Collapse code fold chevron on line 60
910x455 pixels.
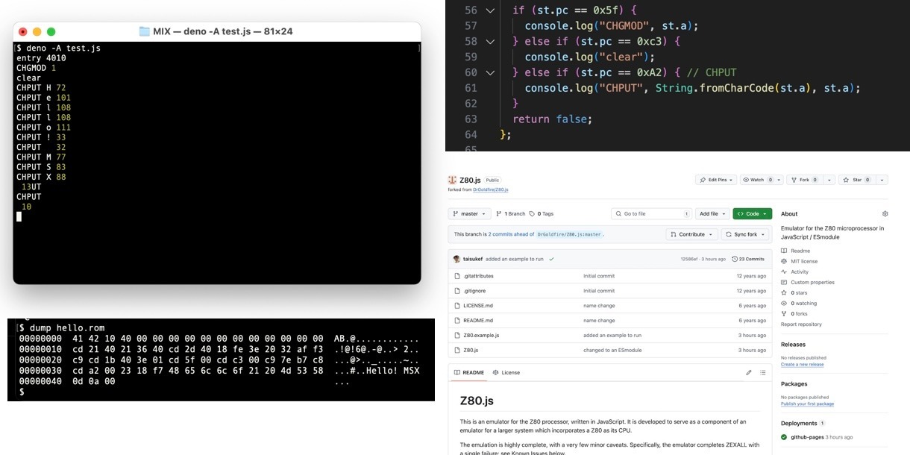point(490,72)
